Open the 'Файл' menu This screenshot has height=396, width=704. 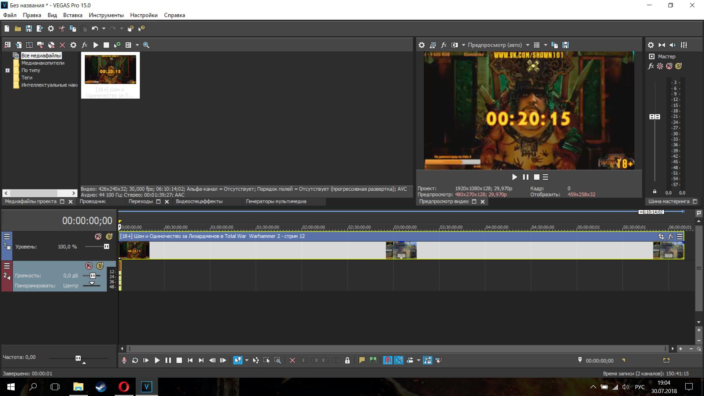pos(10,15)
